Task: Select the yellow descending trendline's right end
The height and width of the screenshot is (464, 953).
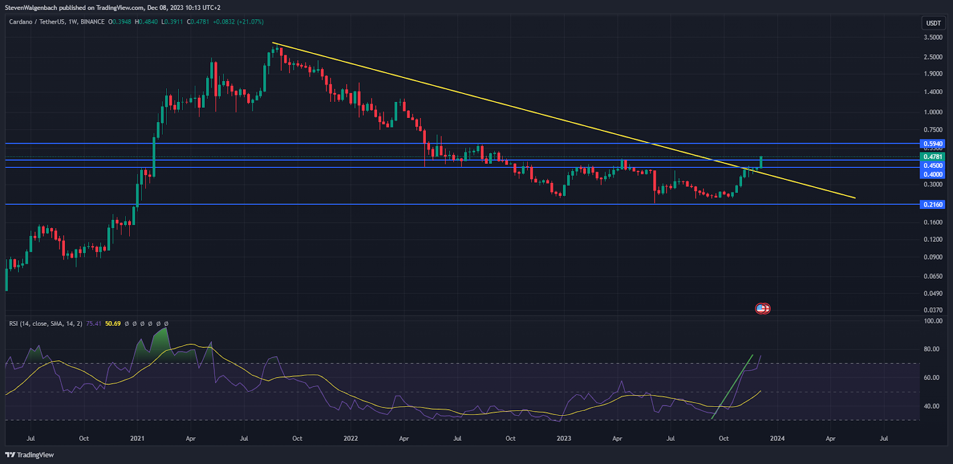Action: [854, 198]
